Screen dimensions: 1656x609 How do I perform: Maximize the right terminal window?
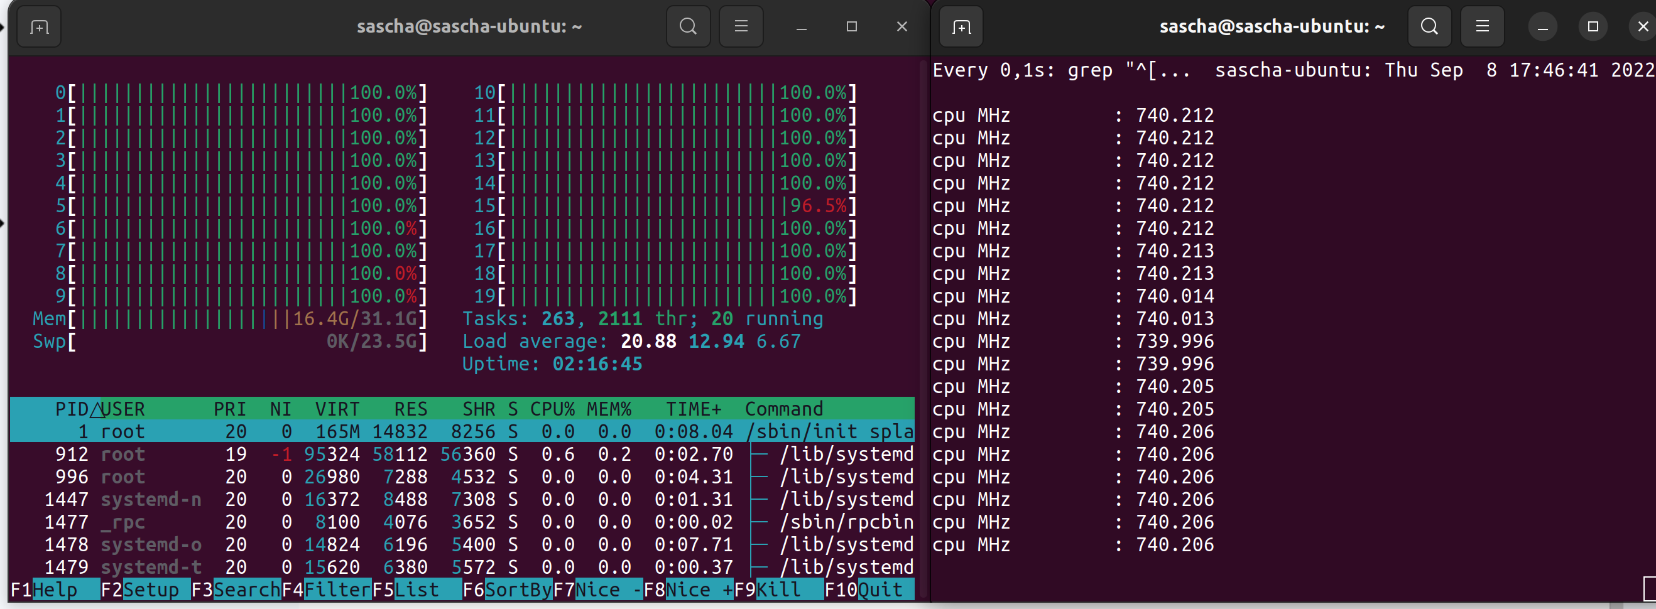tap(1593, 27)
